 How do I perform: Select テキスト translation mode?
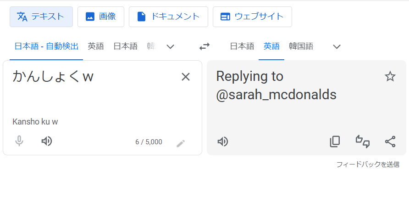[x=41, y=17]
